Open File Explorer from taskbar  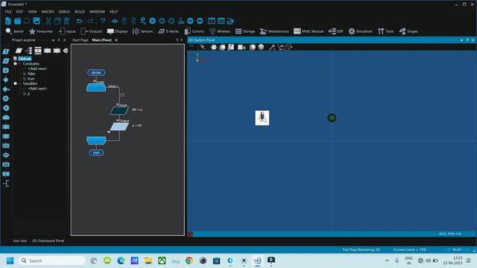coord(148,261)
